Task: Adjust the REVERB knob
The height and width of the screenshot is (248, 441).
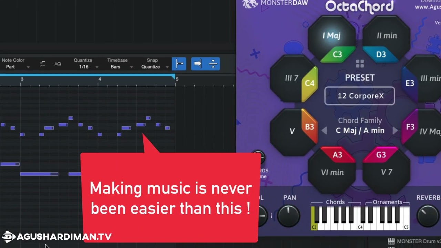Action: pos(428,216)
